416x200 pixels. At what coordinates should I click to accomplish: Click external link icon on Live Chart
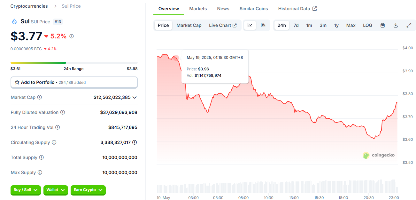coord(235,25)
